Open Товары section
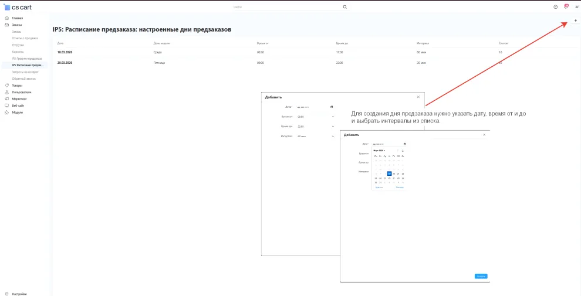This screenshot has height=296, width=581. (x=17, y=86)
